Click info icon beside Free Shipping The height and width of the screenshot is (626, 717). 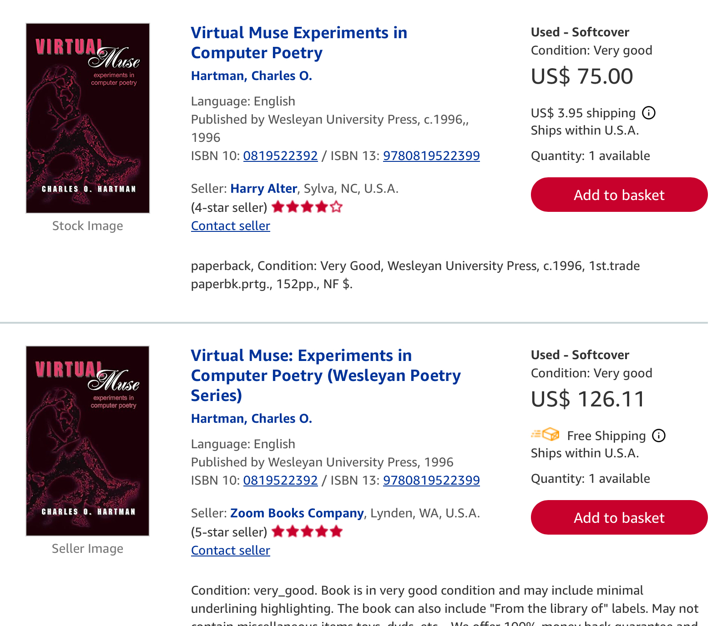click(x=659, y=436)
